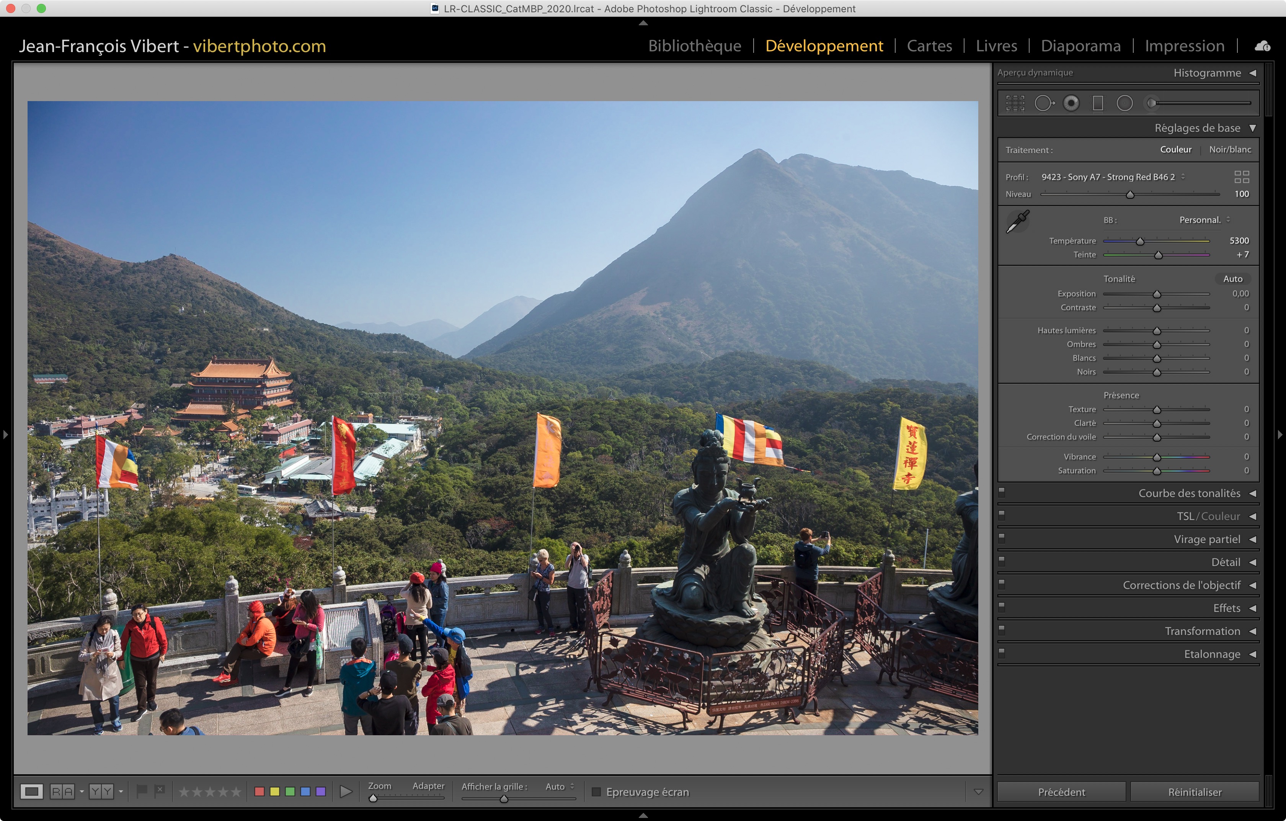Click the Exposition slider handle
The height and width of the screenshot is (821, 1286).
pos(1157,294)
